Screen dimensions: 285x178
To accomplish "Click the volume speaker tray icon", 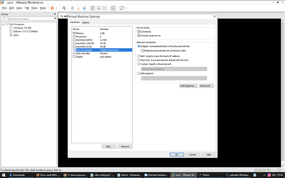I will coord(274,175).
